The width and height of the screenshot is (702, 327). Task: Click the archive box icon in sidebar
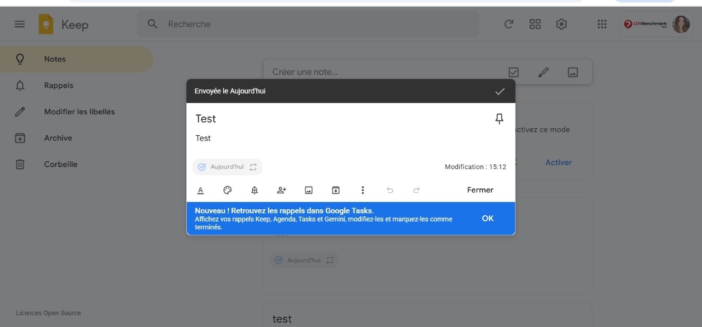tap(20, 138)
